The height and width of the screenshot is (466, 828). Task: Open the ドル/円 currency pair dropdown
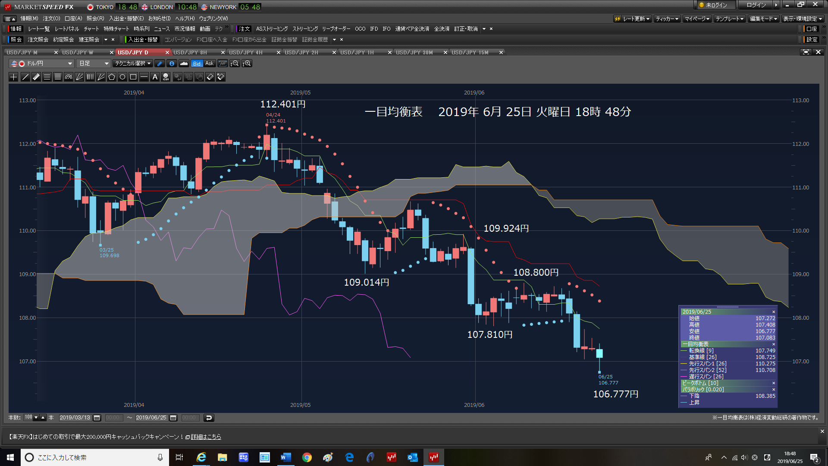point(41,63)
